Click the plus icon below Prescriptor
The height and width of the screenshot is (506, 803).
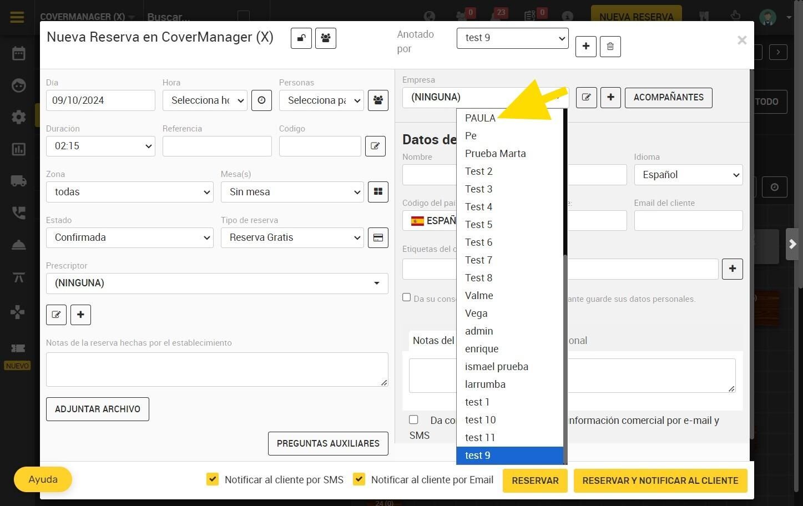point(80,315)
